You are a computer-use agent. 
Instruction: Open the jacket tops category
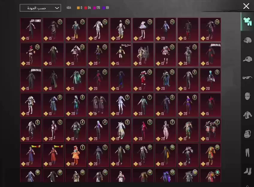247,114
